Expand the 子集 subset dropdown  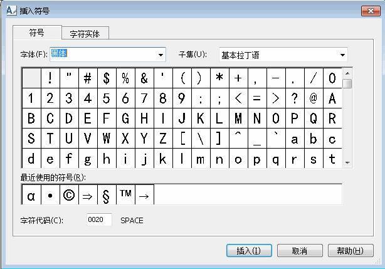click(342, 55)
